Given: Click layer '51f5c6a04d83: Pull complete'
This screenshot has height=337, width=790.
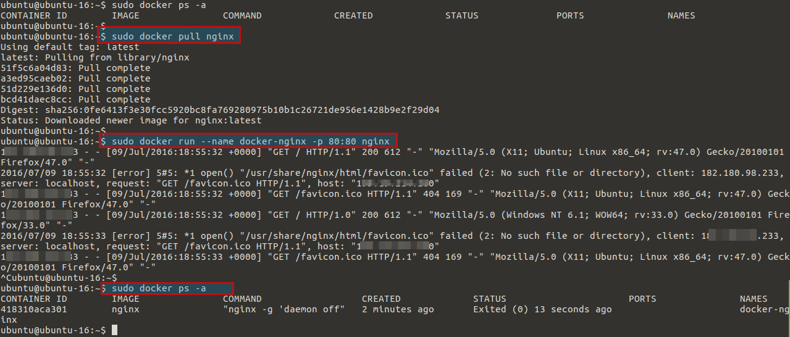Looking at the screenshot, I should [75, 68].
